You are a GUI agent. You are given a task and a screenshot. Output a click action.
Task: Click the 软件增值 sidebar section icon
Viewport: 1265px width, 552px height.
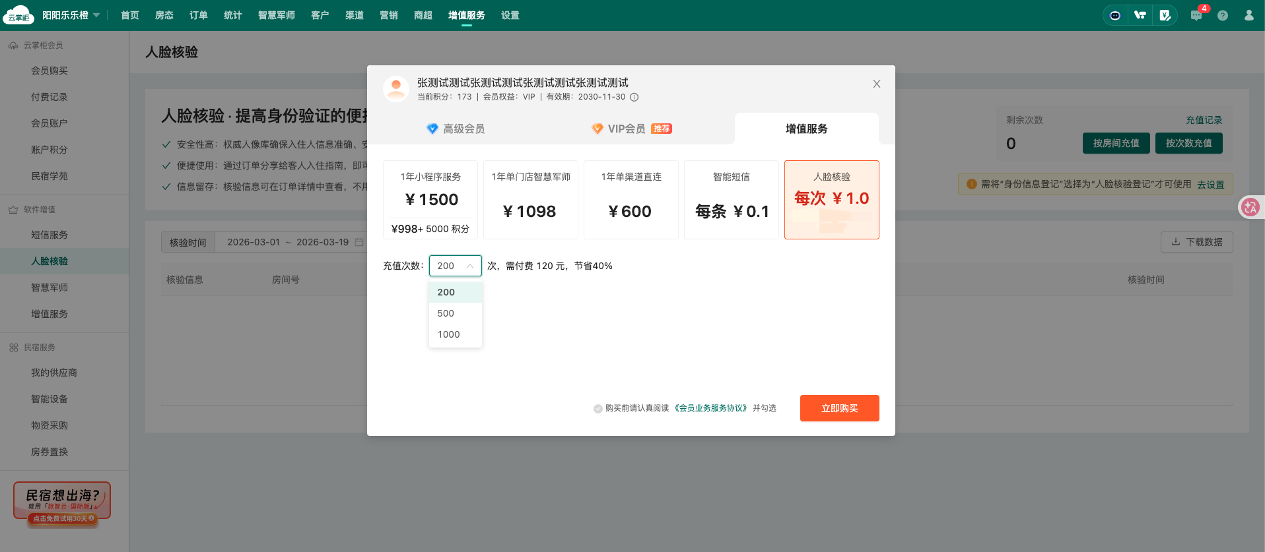pos(13,210)
